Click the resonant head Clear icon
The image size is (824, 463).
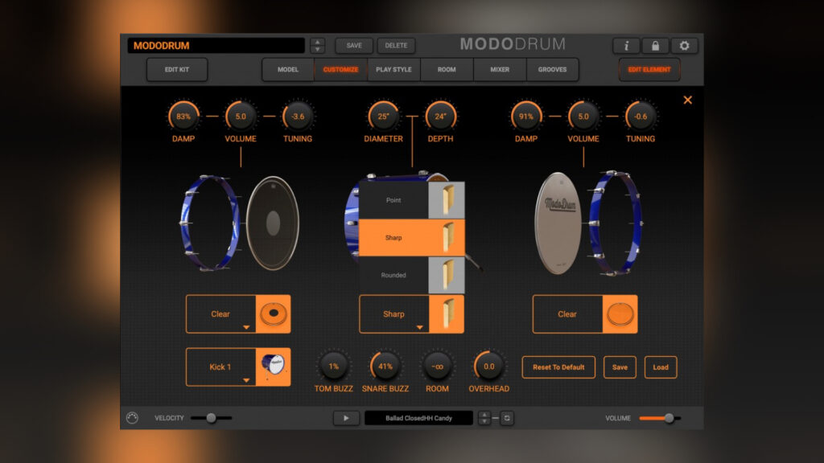pyautogui.click(x=620, y=313)
